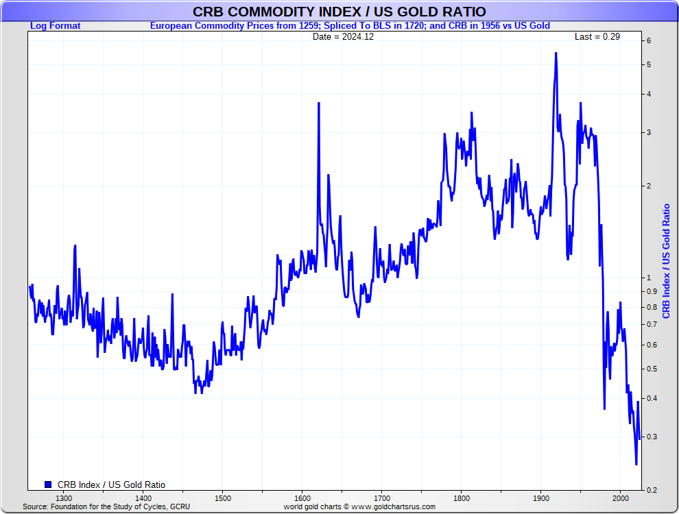
Task: Click the x-axis label 1300
Action: (x=64, y=498)
